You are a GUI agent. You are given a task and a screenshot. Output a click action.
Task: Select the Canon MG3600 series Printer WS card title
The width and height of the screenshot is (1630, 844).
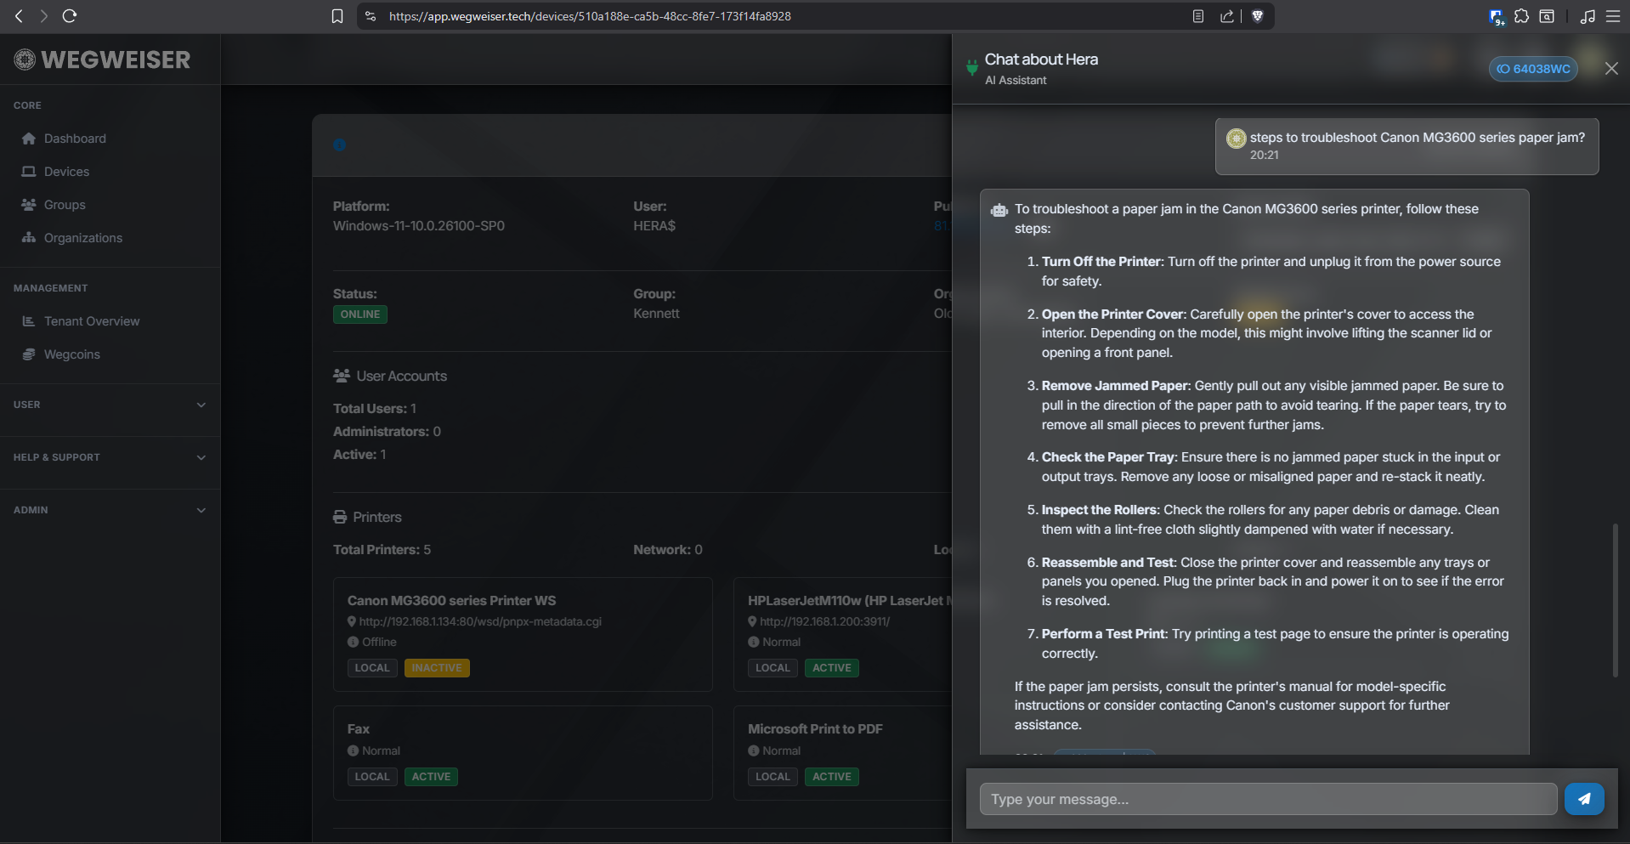[451, 601]
